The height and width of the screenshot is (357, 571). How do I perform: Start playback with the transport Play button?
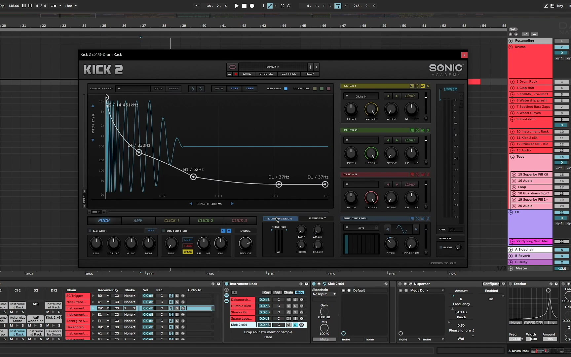236,6
